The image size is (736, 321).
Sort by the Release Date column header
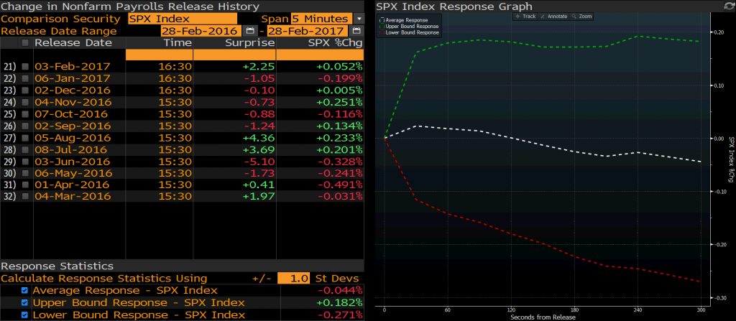click(73, 42)
